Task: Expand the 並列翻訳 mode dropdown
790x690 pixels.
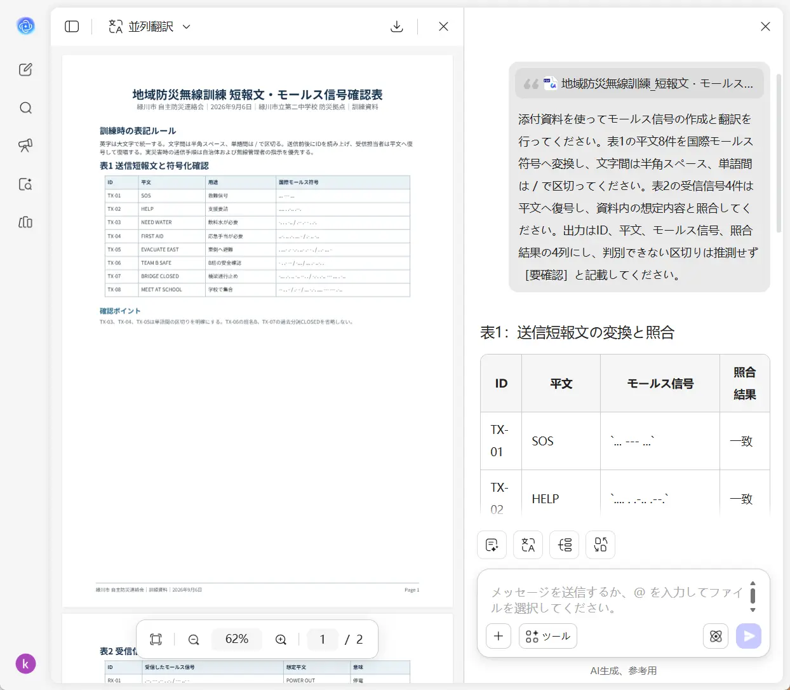Action: coord(150,27)
